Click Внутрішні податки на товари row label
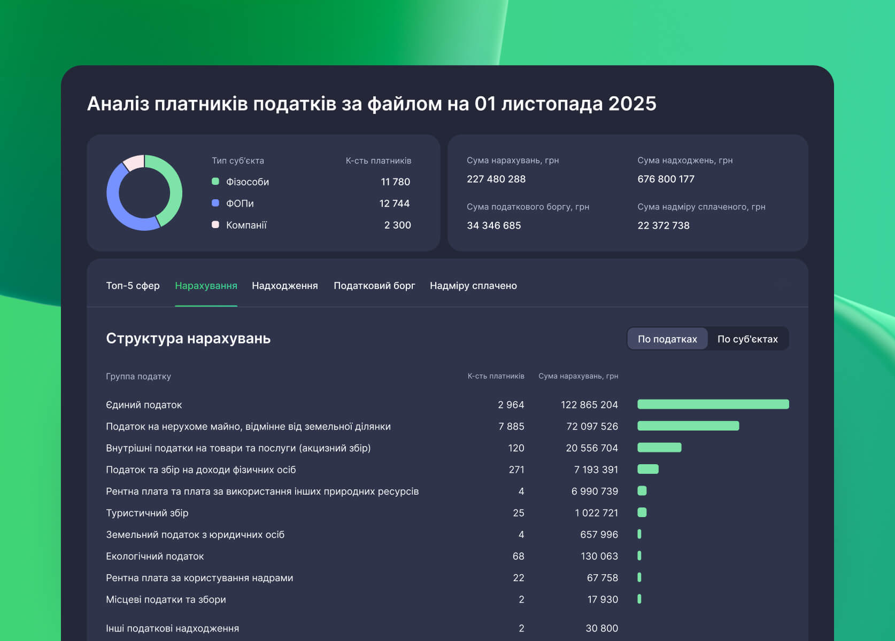The height and width of the screenshot is (641, 895). [x=238, y=448]
